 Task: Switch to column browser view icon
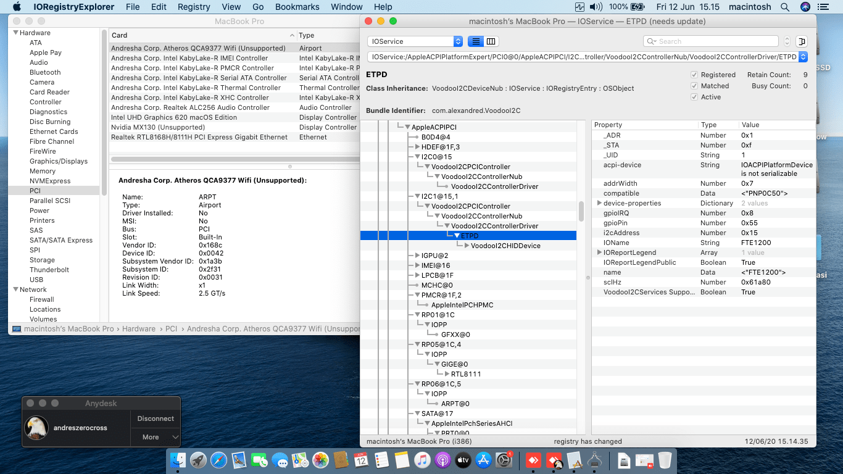tap(491, 41)
